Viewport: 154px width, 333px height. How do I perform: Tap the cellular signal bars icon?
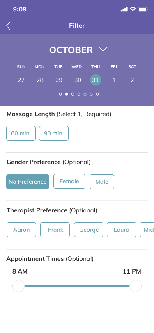click(x=124, y=9)
